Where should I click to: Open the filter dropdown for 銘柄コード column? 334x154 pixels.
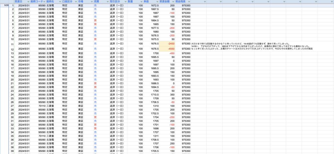(x=44, y=2)
